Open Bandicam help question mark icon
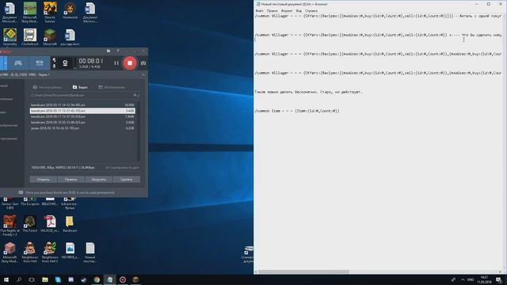Screen dimensions: 507x285 pyautogui.click(x=118, y=51)
